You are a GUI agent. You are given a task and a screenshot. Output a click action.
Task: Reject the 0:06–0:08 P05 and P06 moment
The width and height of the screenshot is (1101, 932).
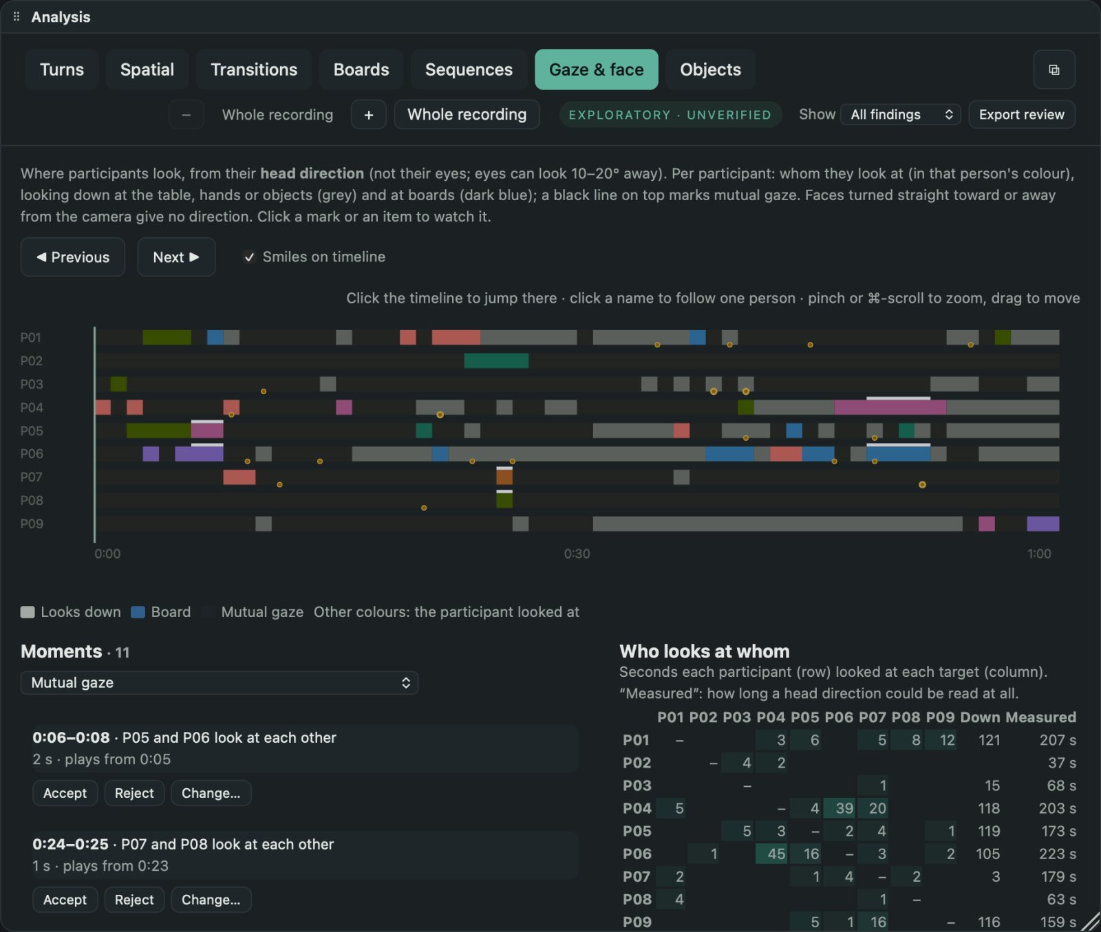point(134,793)
